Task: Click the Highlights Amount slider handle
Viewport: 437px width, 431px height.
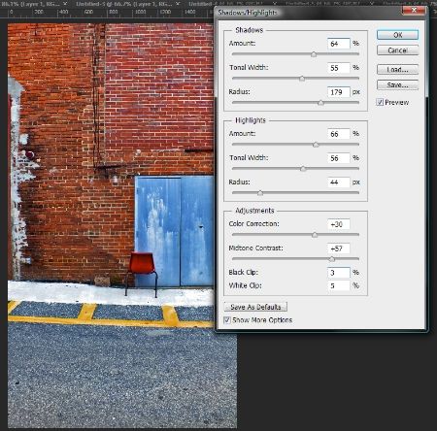Action: (x=316, y=145)
